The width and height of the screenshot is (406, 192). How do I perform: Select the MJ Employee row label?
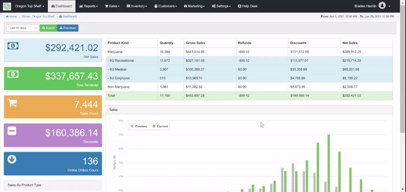(119, 78)
